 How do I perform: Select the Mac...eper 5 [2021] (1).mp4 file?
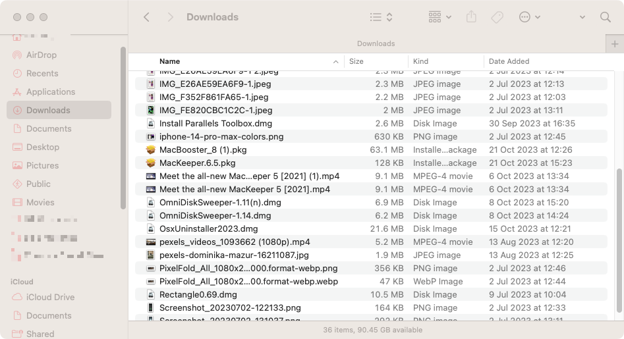click(371, 176)
